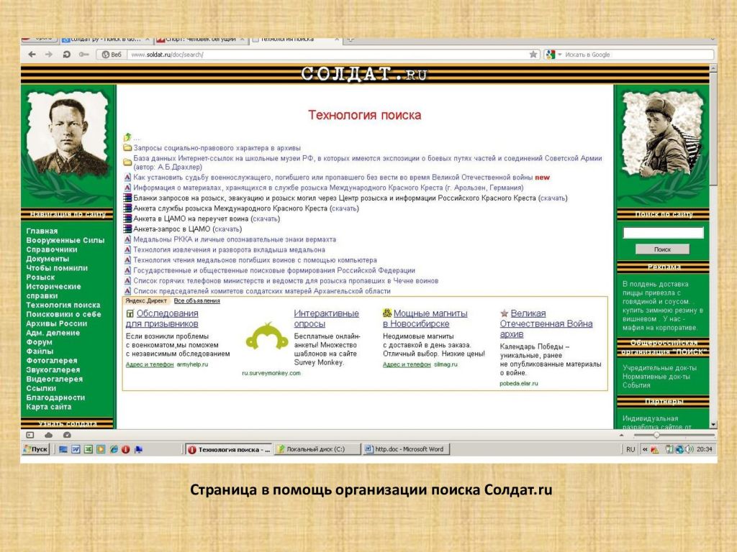737x552 pixels.
Task: Open 'Государственные и общественные поисковые формирования' link
Action: [x=274, y=270]
